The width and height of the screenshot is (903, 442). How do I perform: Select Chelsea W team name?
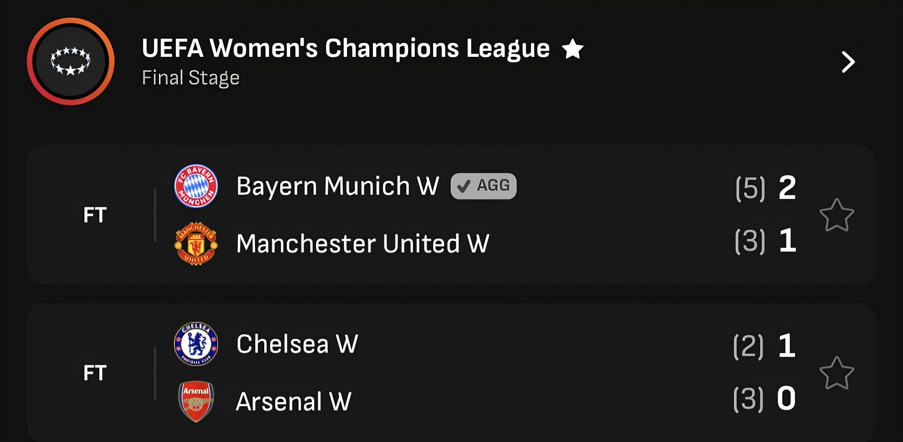(297, 344)
